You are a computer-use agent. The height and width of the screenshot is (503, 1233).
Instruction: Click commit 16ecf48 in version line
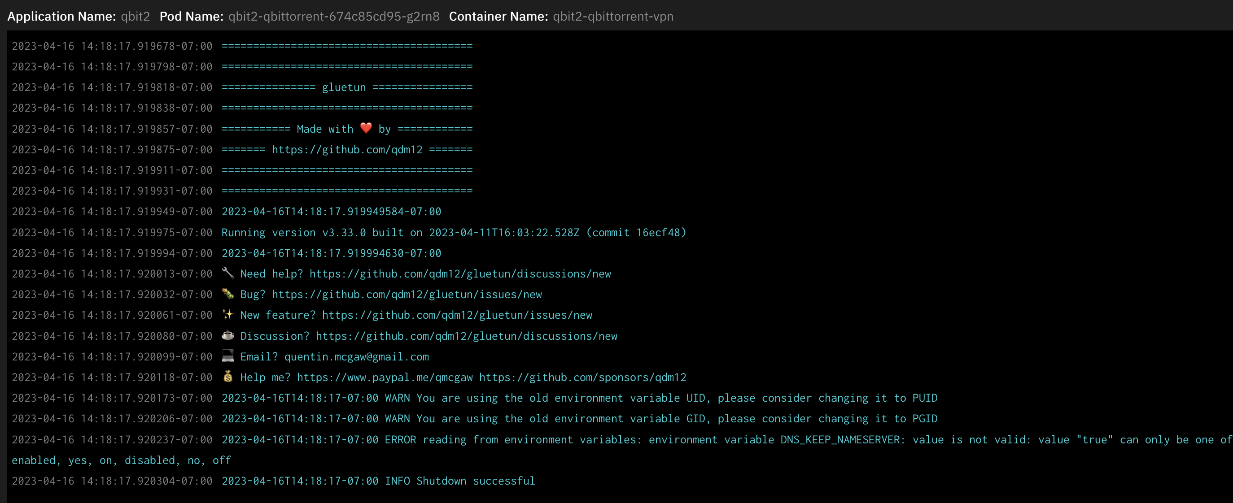(636, 232)
